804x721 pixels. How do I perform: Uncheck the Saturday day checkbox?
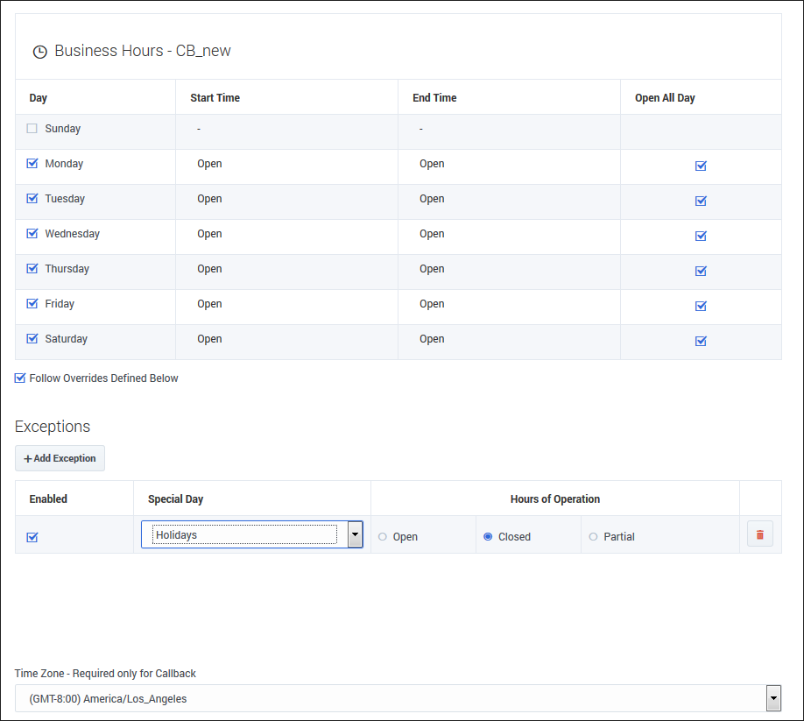(32, 339)
